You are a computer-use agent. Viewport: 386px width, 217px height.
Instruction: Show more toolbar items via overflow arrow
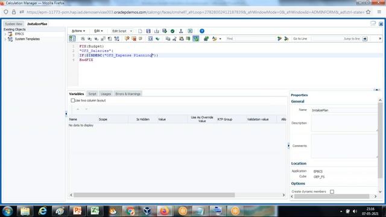380,39
